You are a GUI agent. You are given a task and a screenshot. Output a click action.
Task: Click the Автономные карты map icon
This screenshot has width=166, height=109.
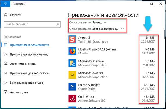point(5,64)
